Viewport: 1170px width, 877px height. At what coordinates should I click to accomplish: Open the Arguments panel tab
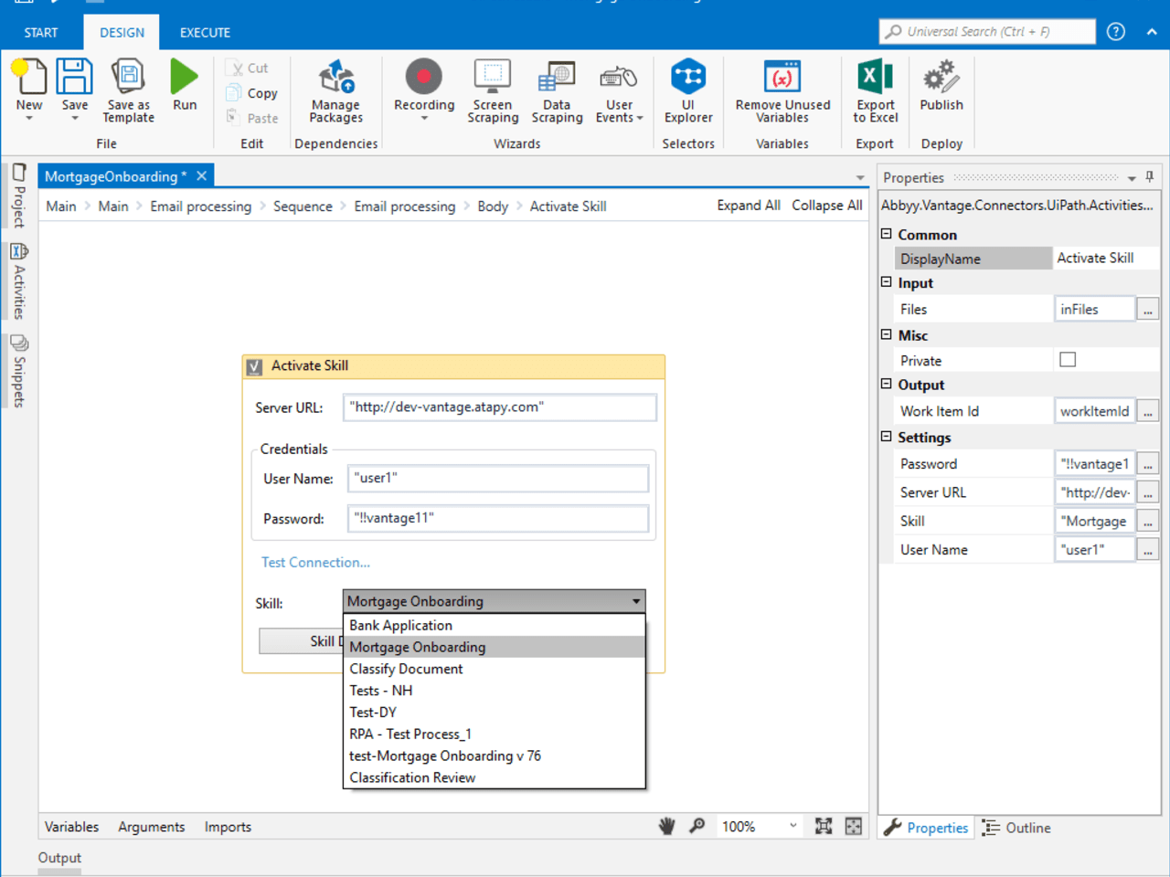(152, 827)
